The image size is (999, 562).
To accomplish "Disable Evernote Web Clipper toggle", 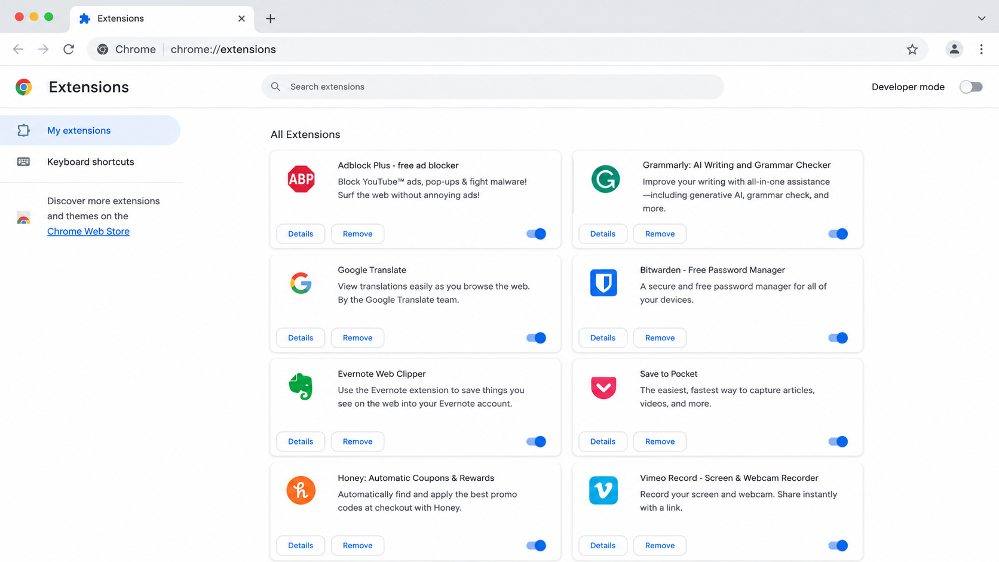I will click(536, 442).
